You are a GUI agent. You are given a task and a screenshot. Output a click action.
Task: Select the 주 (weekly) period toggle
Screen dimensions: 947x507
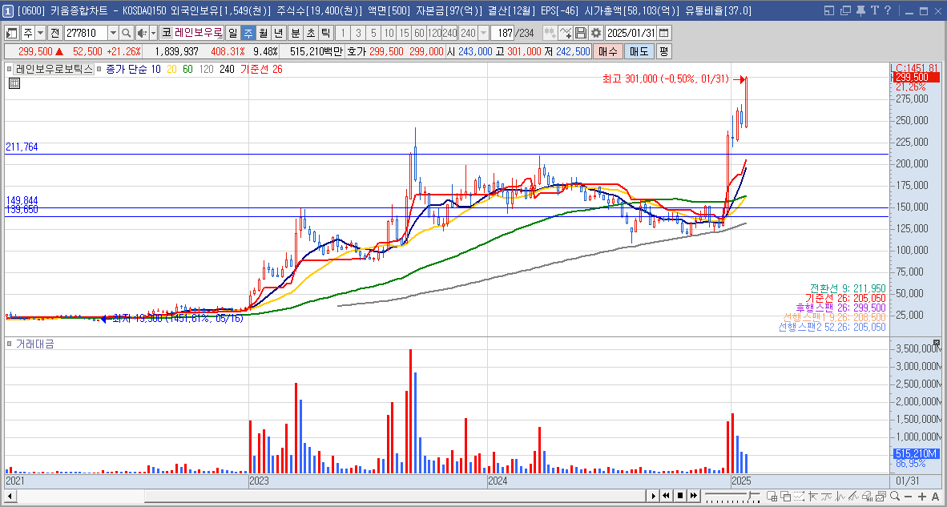(x=248, y=33)
